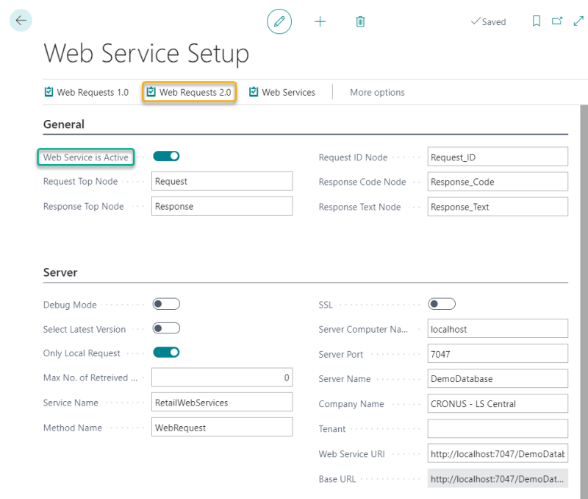The width and height of the screenshot is (588, 499).
Task: Select the Web Services action
Action: tap(285, 92)
